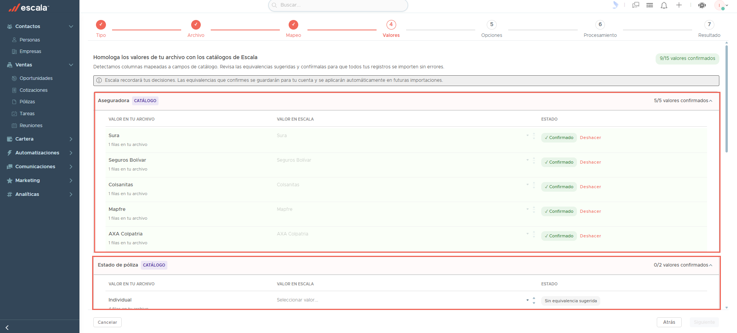The height and width of the screenshot is (333, 737).
Task: Click the Tareas checkbox icon
Action: [x=14, y=114]
